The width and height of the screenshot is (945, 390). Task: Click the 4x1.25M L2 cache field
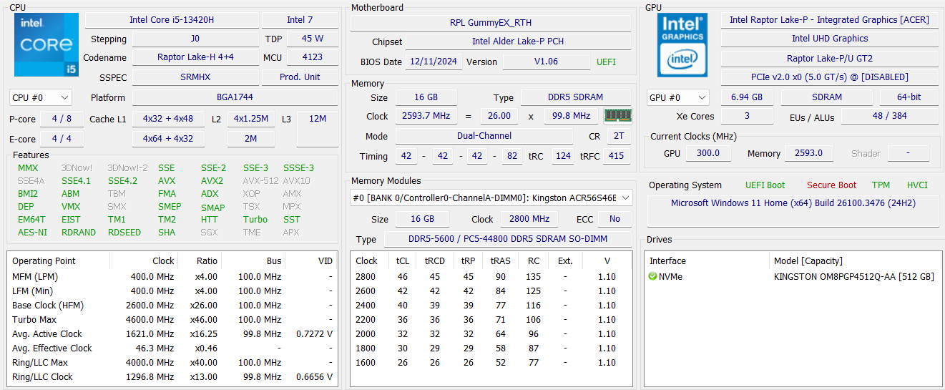click(x=251, y=119)
